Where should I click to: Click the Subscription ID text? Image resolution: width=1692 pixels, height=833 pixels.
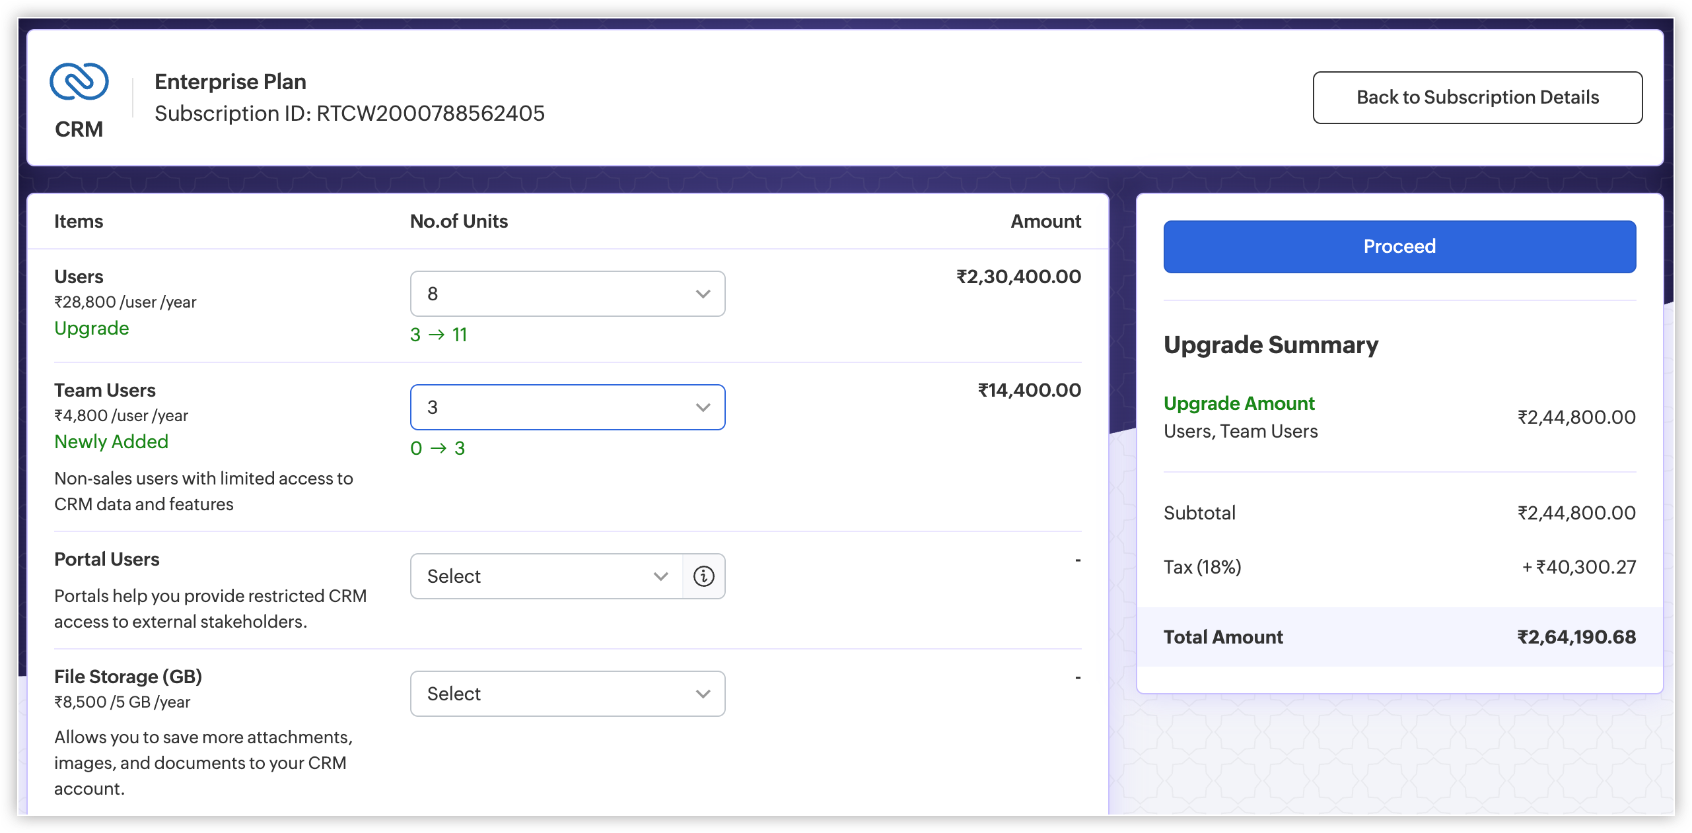tap(349, 114)
